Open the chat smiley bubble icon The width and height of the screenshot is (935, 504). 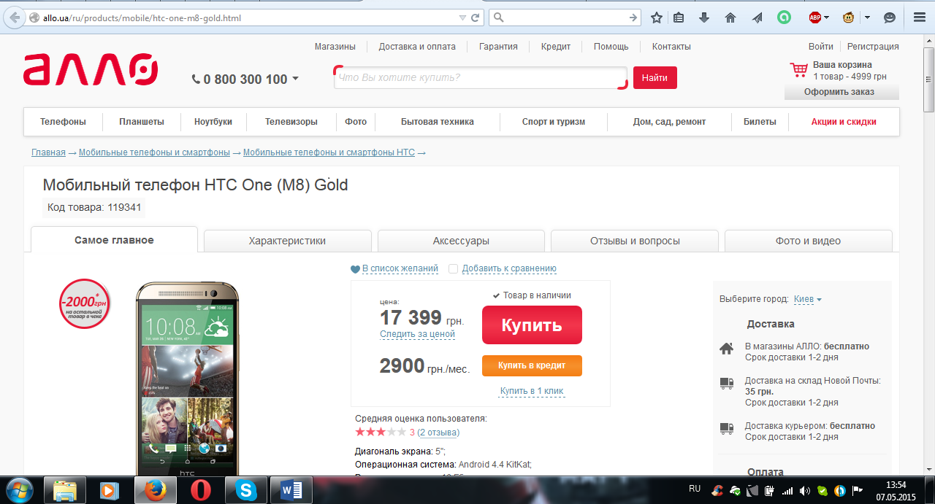pyautogui.click(x=890, y=18)
